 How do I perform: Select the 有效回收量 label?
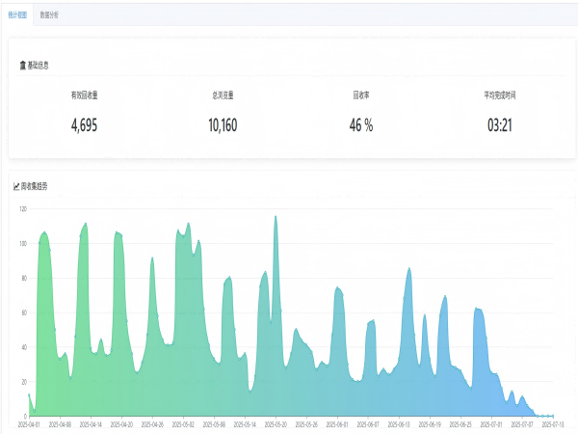click(85, 95)
